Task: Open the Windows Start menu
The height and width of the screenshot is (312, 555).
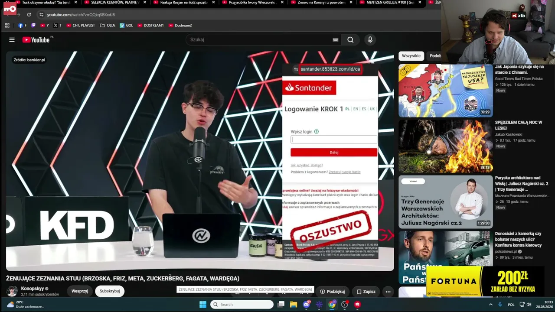Action: (202, 305)
